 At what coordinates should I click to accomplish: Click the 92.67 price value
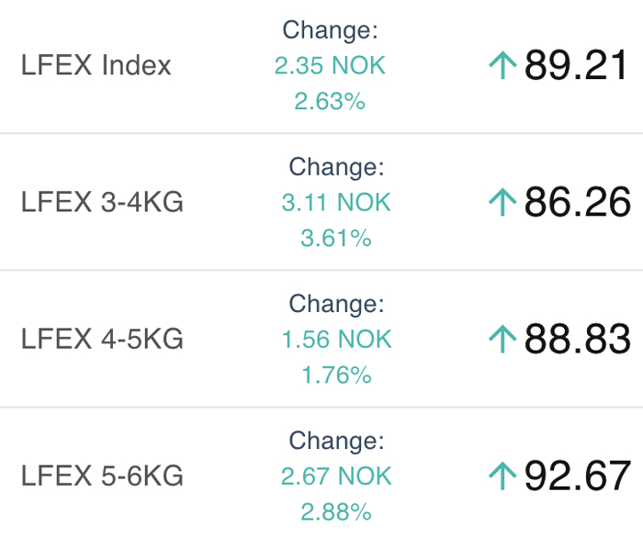[578, 475]
